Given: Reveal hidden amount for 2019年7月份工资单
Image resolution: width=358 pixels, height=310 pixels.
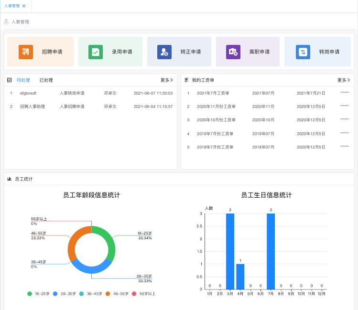Looking at the screenshot, I should tap(345, 133).
